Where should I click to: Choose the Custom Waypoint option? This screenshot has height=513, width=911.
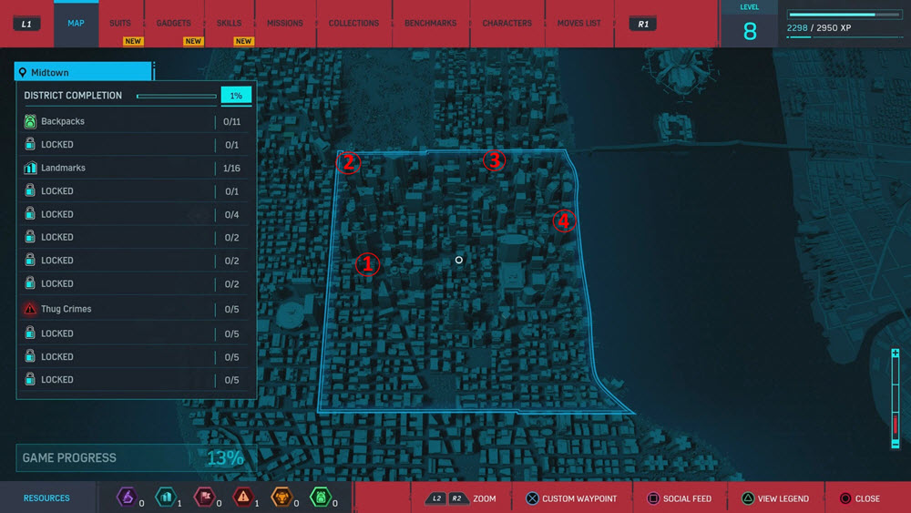click(x=578, y=498)
